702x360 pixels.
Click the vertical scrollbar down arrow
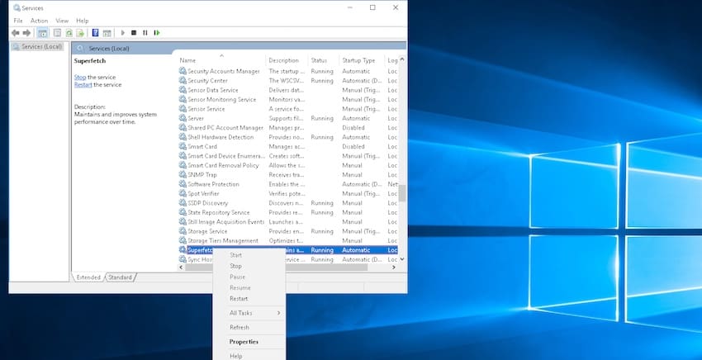point(402,258)
